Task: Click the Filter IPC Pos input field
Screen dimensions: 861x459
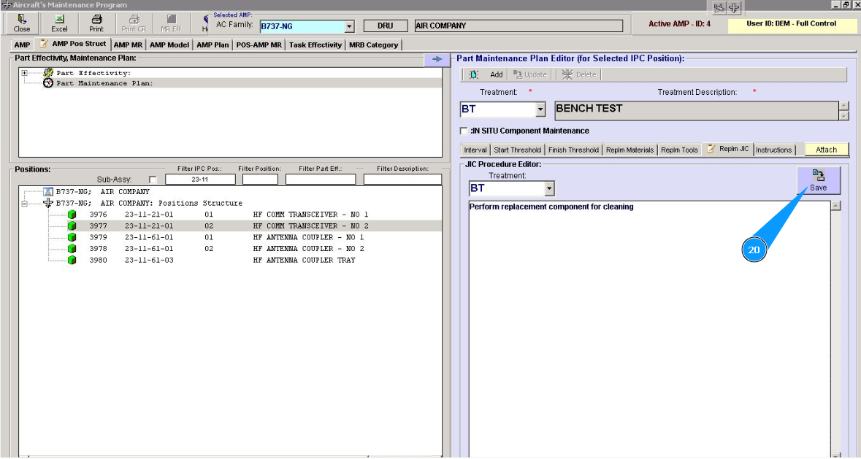Action: (x=200, y=180)
